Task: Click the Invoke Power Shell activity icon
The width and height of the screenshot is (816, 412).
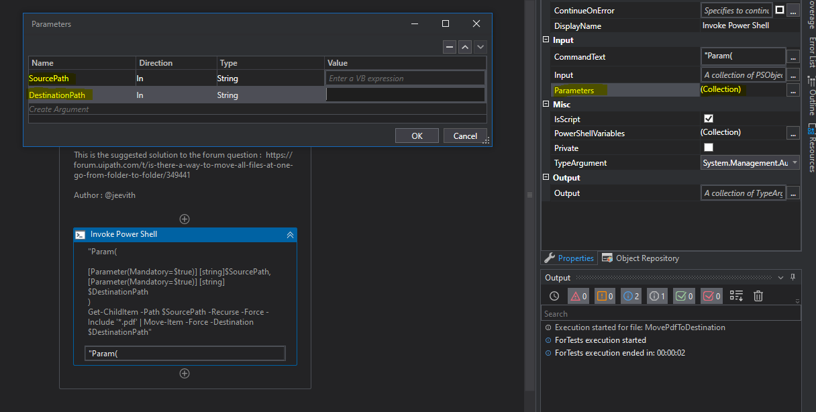Action: point(80,235)
